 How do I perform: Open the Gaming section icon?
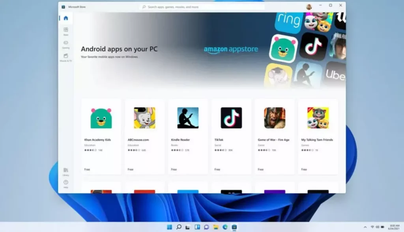(x=65, y=44)
